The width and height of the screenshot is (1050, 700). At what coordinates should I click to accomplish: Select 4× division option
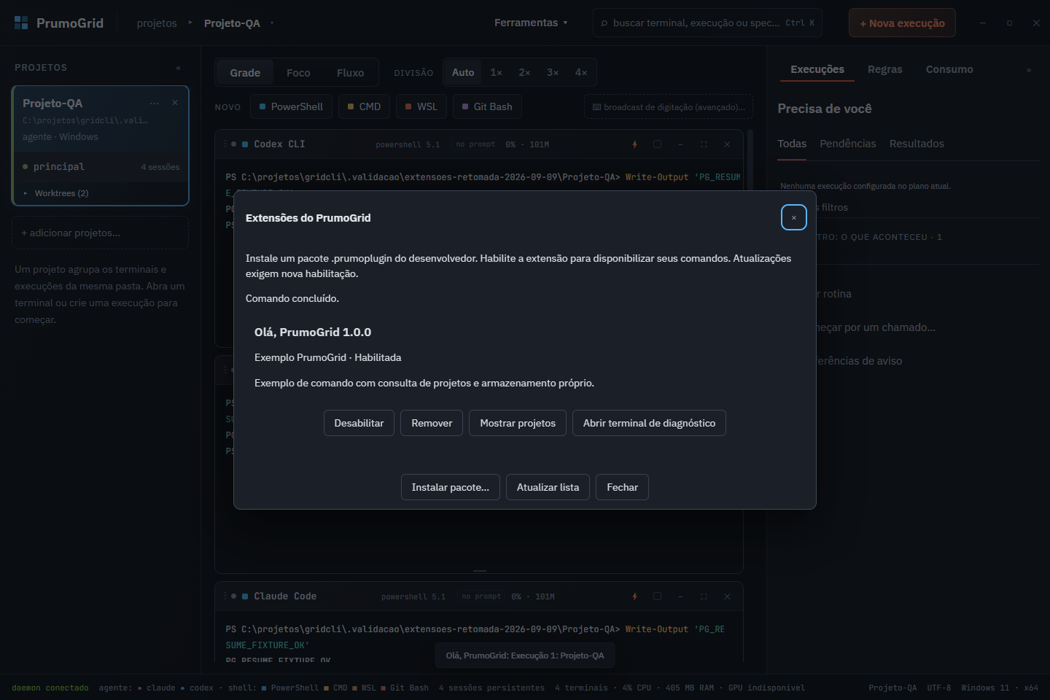(581, 72)
